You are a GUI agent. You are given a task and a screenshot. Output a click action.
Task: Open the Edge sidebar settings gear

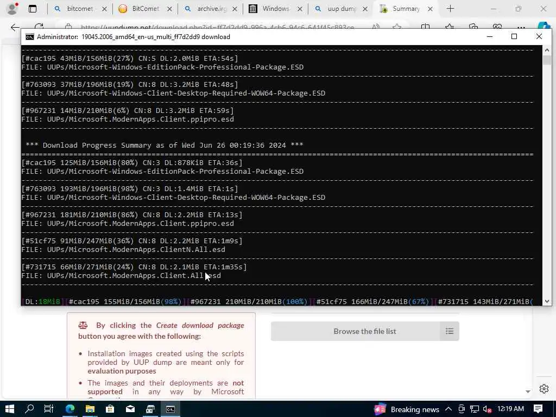[x=544, y=389]
